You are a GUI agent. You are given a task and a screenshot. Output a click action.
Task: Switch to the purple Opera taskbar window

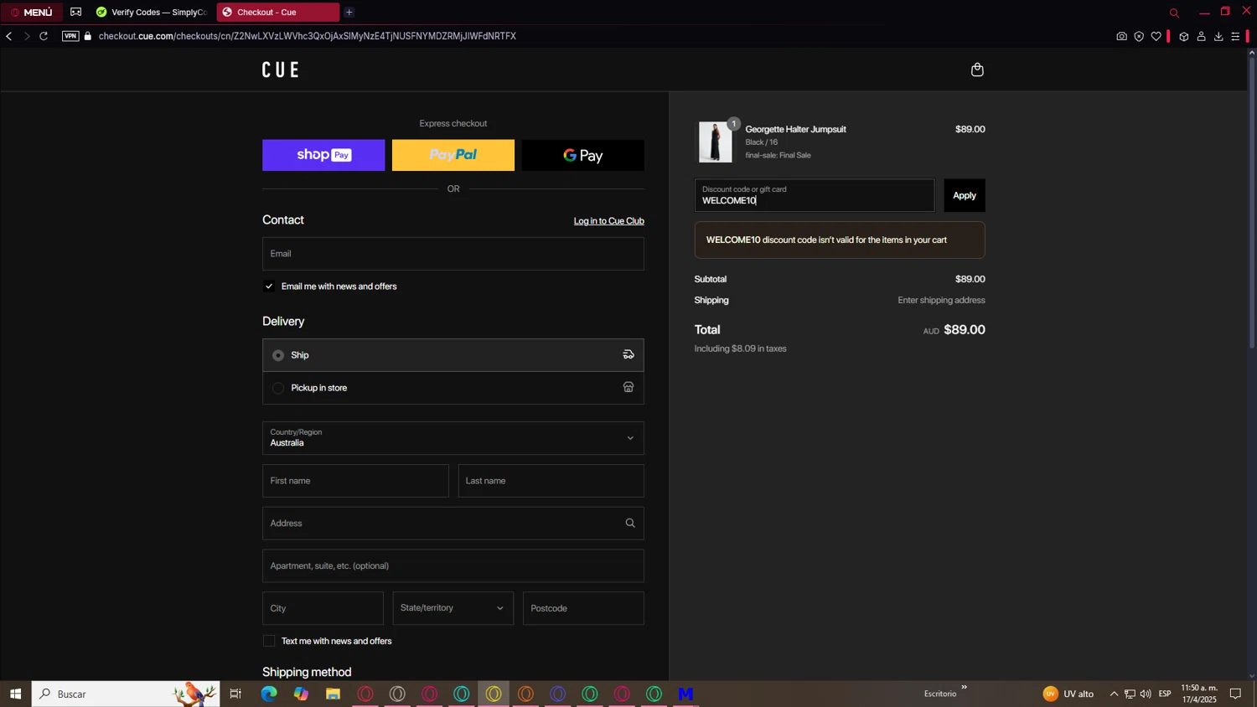click(558, 694)
